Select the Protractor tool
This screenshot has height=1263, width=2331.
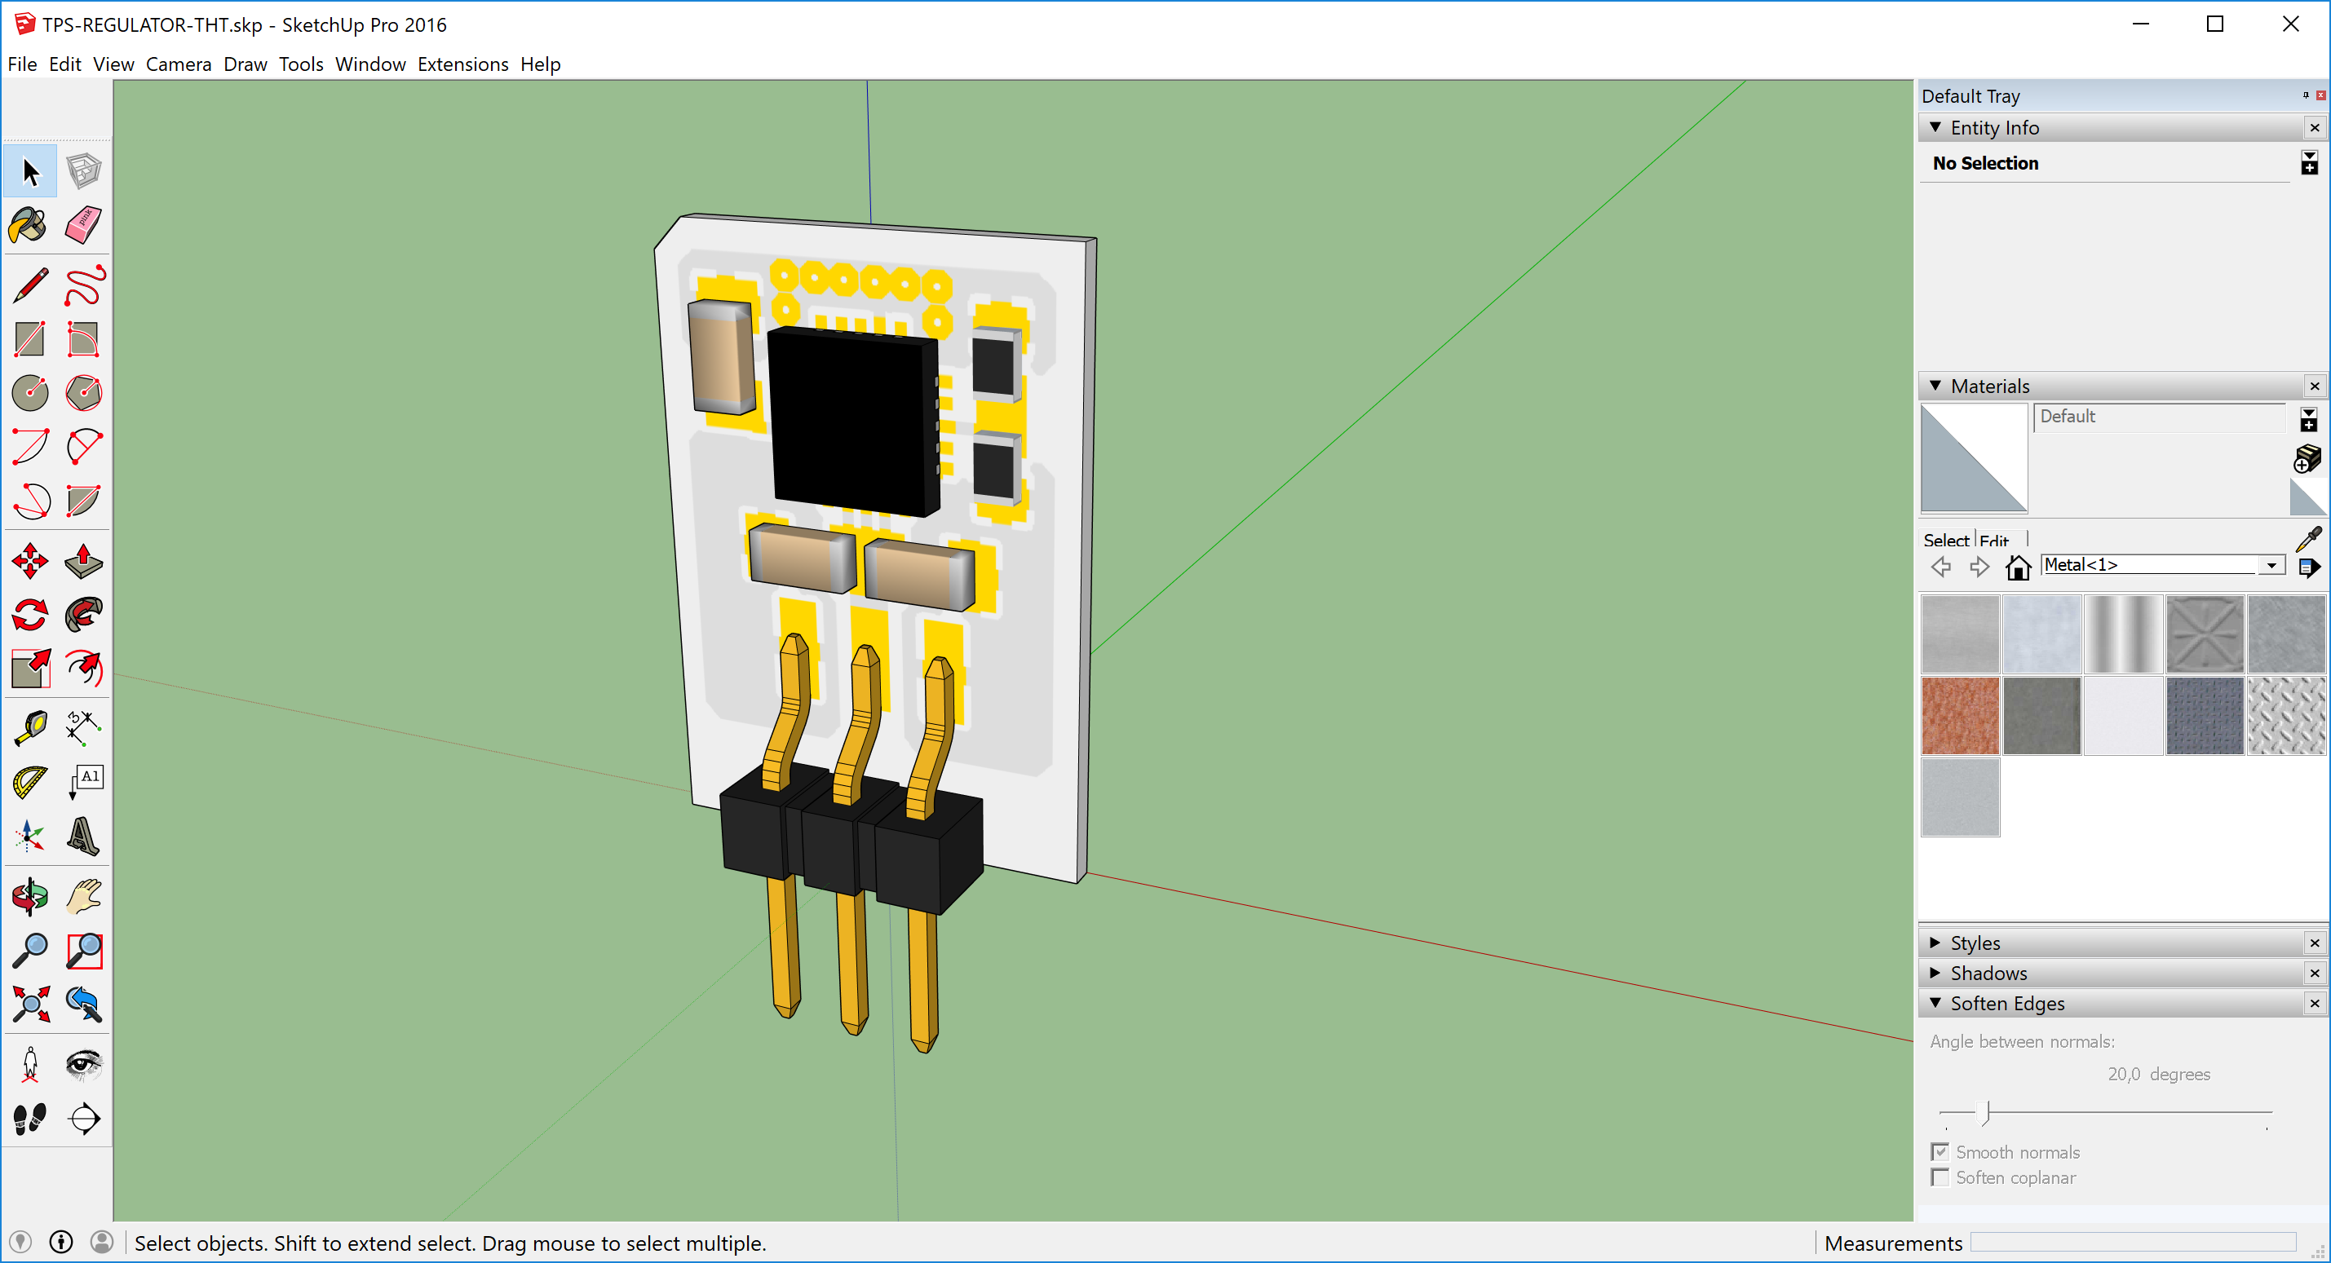click(30, 782)
